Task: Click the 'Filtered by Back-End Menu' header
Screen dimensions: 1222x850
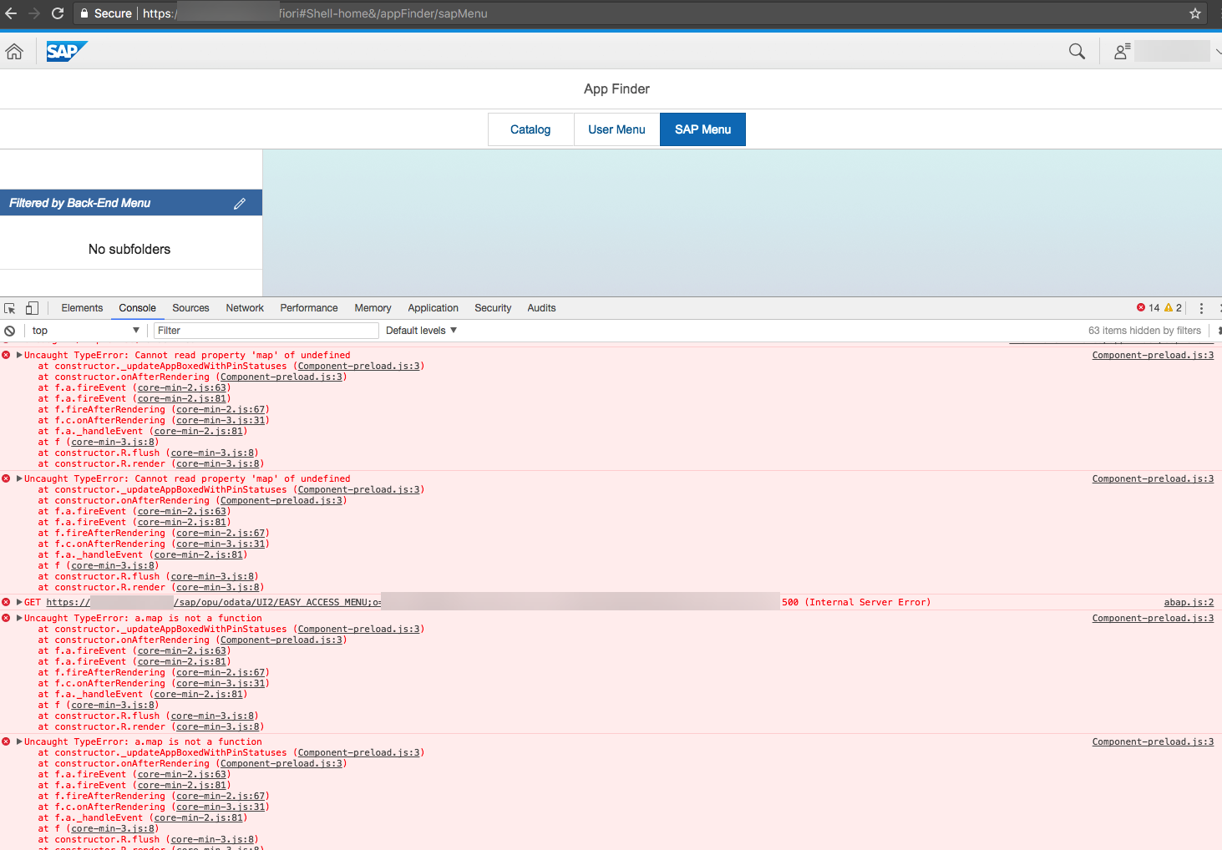Action: pos(131,203)
